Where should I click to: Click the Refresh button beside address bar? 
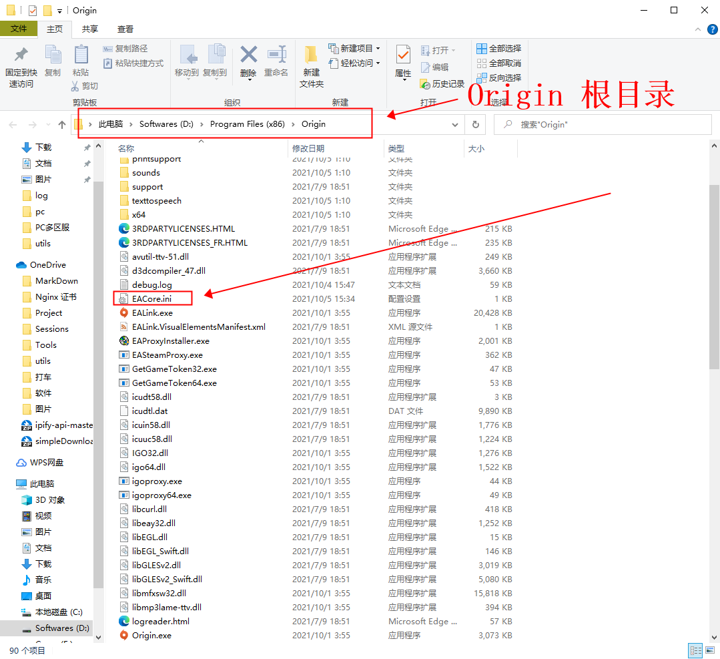pos(476,125)
